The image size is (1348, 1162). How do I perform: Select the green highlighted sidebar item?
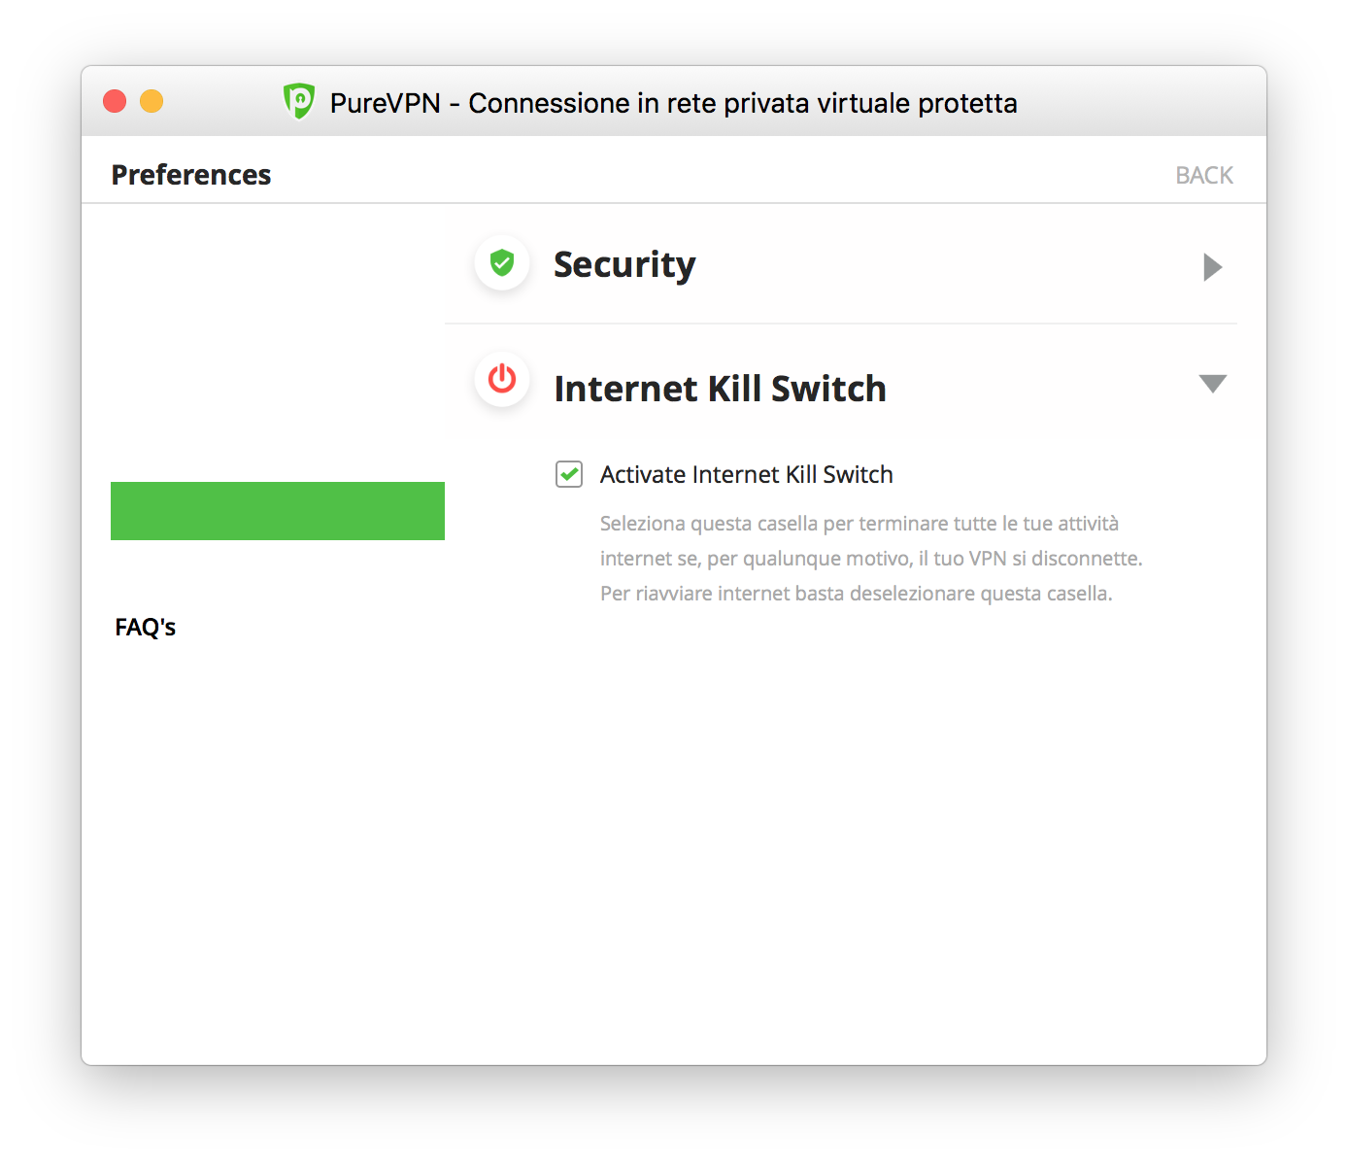pos(278,511)
